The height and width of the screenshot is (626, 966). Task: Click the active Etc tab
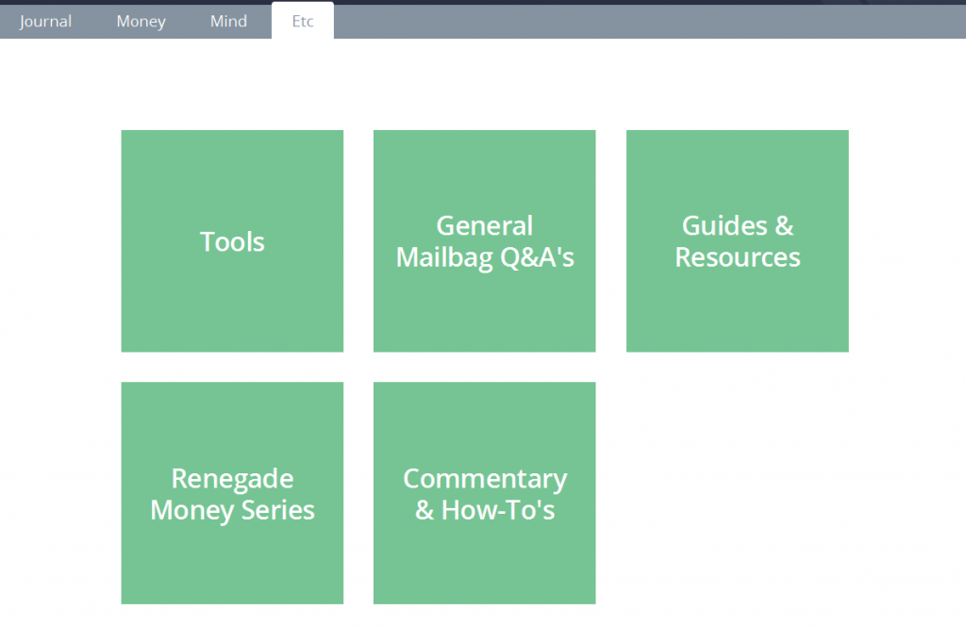click(303, 21)
